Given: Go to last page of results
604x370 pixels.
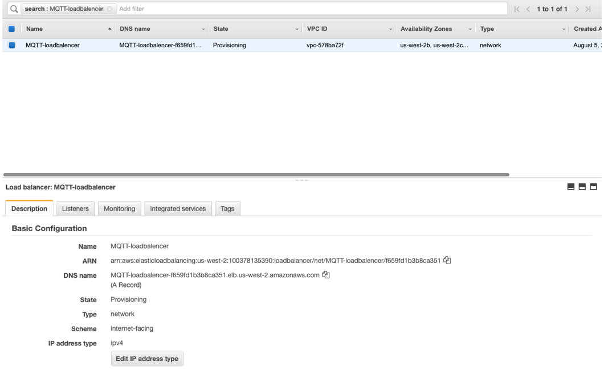Looking at the screenshot, I should click(x=588, y=9).
